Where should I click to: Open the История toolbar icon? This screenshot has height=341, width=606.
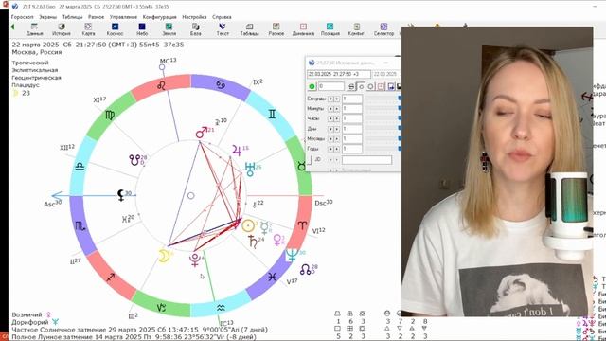pos(61,29)
